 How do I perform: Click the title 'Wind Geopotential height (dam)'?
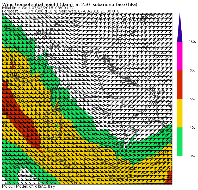[37, 4]
